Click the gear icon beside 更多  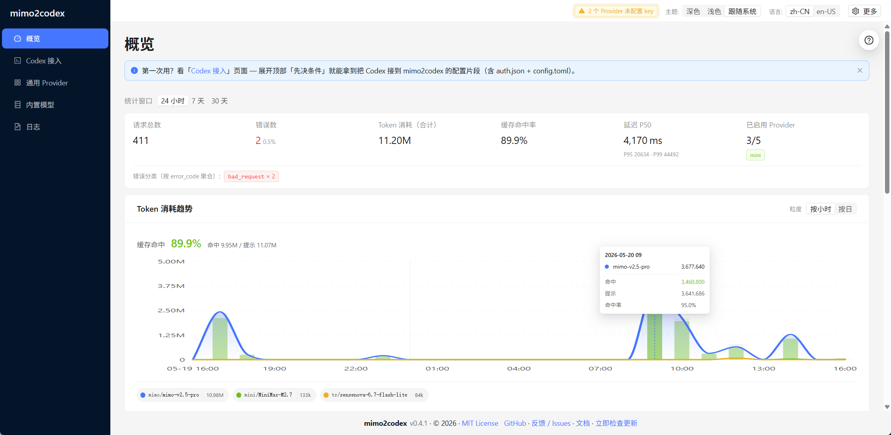pyautogui.click(x=856, y=11)
